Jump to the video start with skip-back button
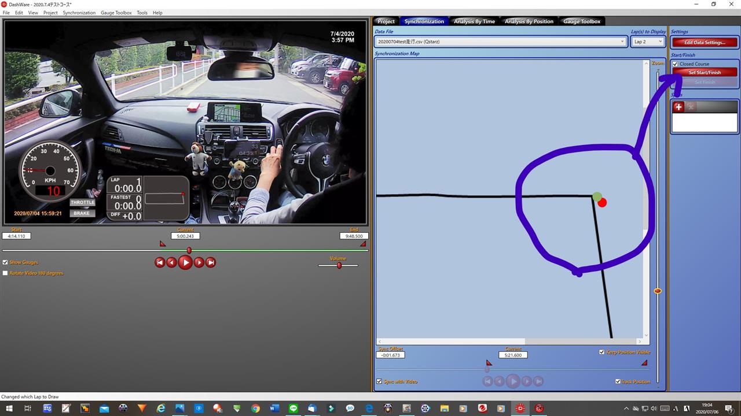Screen dimensions: 741x416 [x=160, y=262]
